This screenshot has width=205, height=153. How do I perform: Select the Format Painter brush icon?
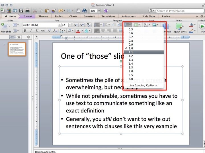tap(53, 11)
